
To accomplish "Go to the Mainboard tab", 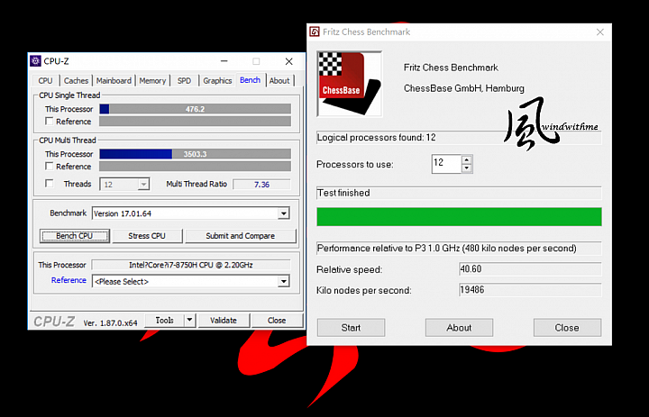I will click(x=114, y=81).
